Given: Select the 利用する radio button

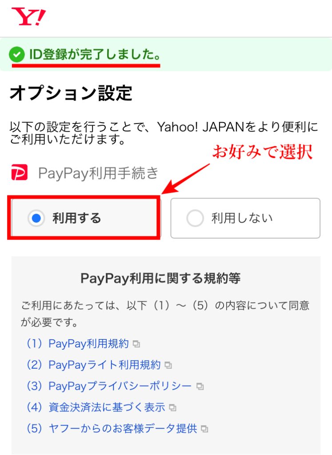Looking at the screenshot, I should [36, 218].
